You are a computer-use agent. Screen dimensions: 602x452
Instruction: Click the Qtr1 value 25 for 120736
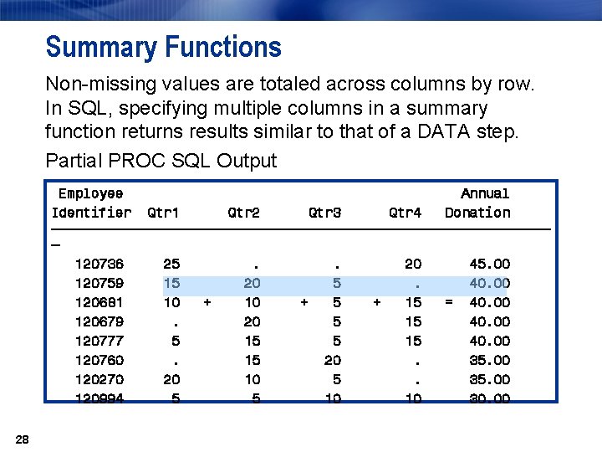click(171, 264)
